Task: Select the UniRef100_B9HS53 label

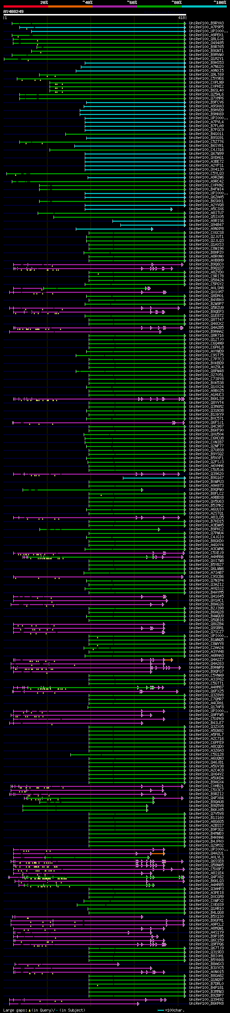Action: (206, 63)
